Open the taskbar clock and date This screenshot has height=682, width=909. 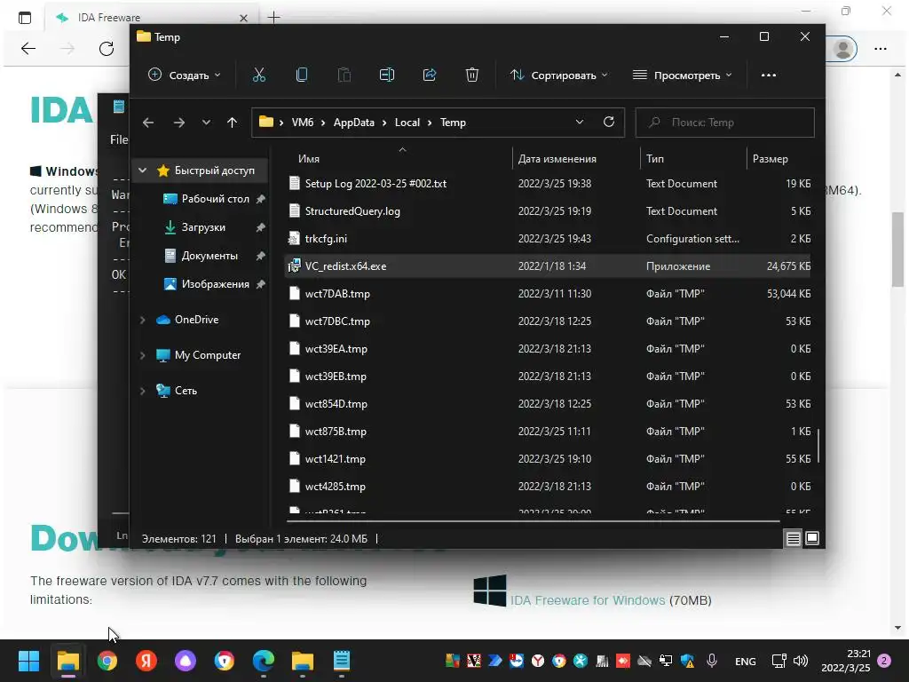coord(846,661)
